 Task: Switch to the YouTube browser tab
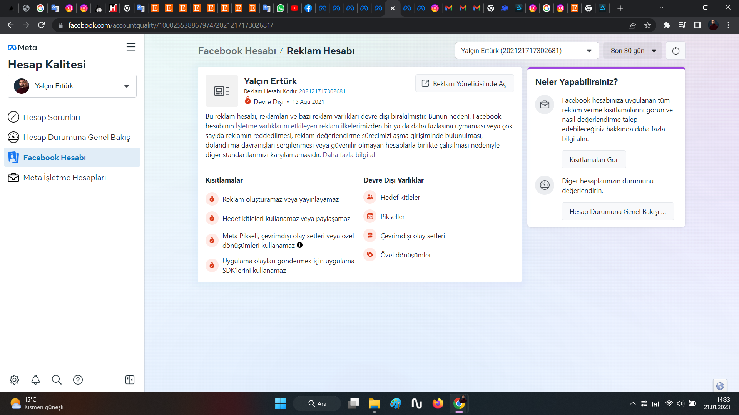294,8
